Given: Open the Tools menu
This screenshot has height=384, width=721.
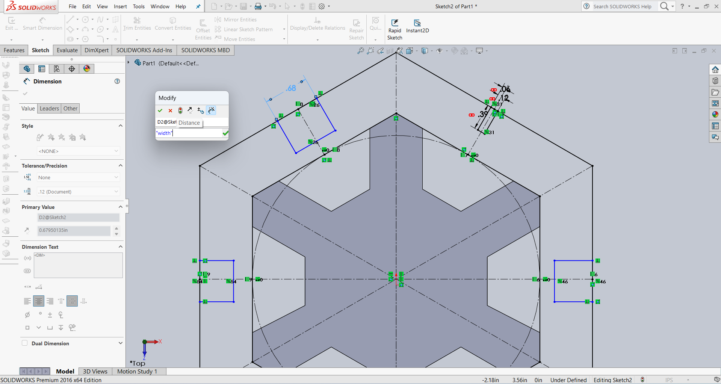Looking at the screenshot, I should [139, 6].
